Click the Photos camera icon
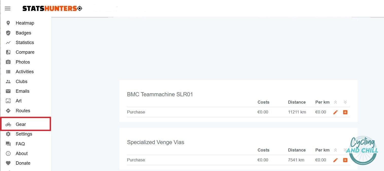The width and height of the screenshot is (384, 171). 8,62
